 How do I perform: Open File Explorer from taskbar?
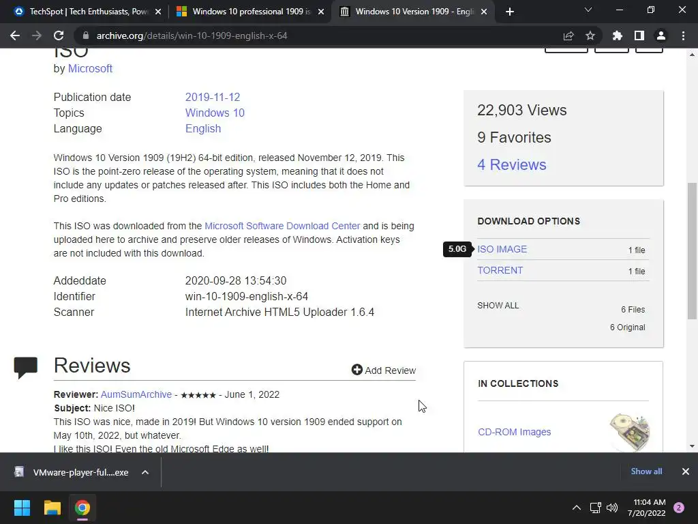click(52, 508)
